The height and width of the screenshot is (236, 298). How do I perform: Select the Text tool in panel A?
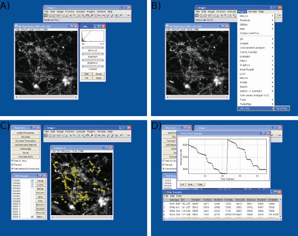79,15
